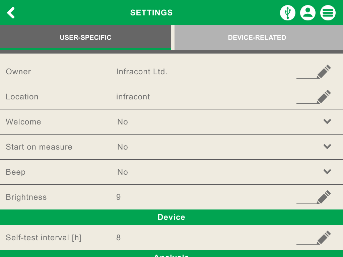Image resolution: width=343 pixels, height=257 pixels.
Task: Click the Beep setting's No value
Action: coord(123,172)
